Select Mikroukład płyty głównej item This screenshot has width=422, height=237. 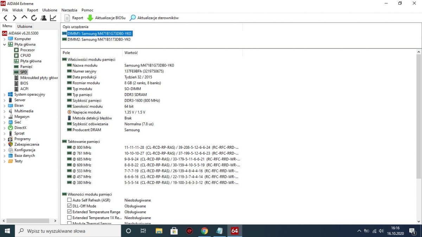(39, 78)
